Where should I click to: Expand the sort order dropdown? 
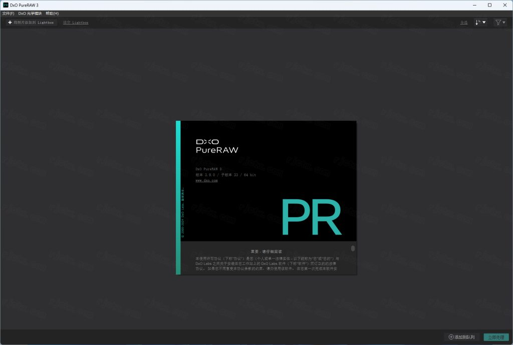click(x=480, y=23)
